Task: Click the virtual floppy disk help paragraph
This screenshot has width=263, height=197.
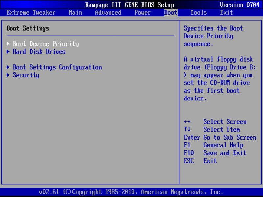Action: [x=220, y=79]
